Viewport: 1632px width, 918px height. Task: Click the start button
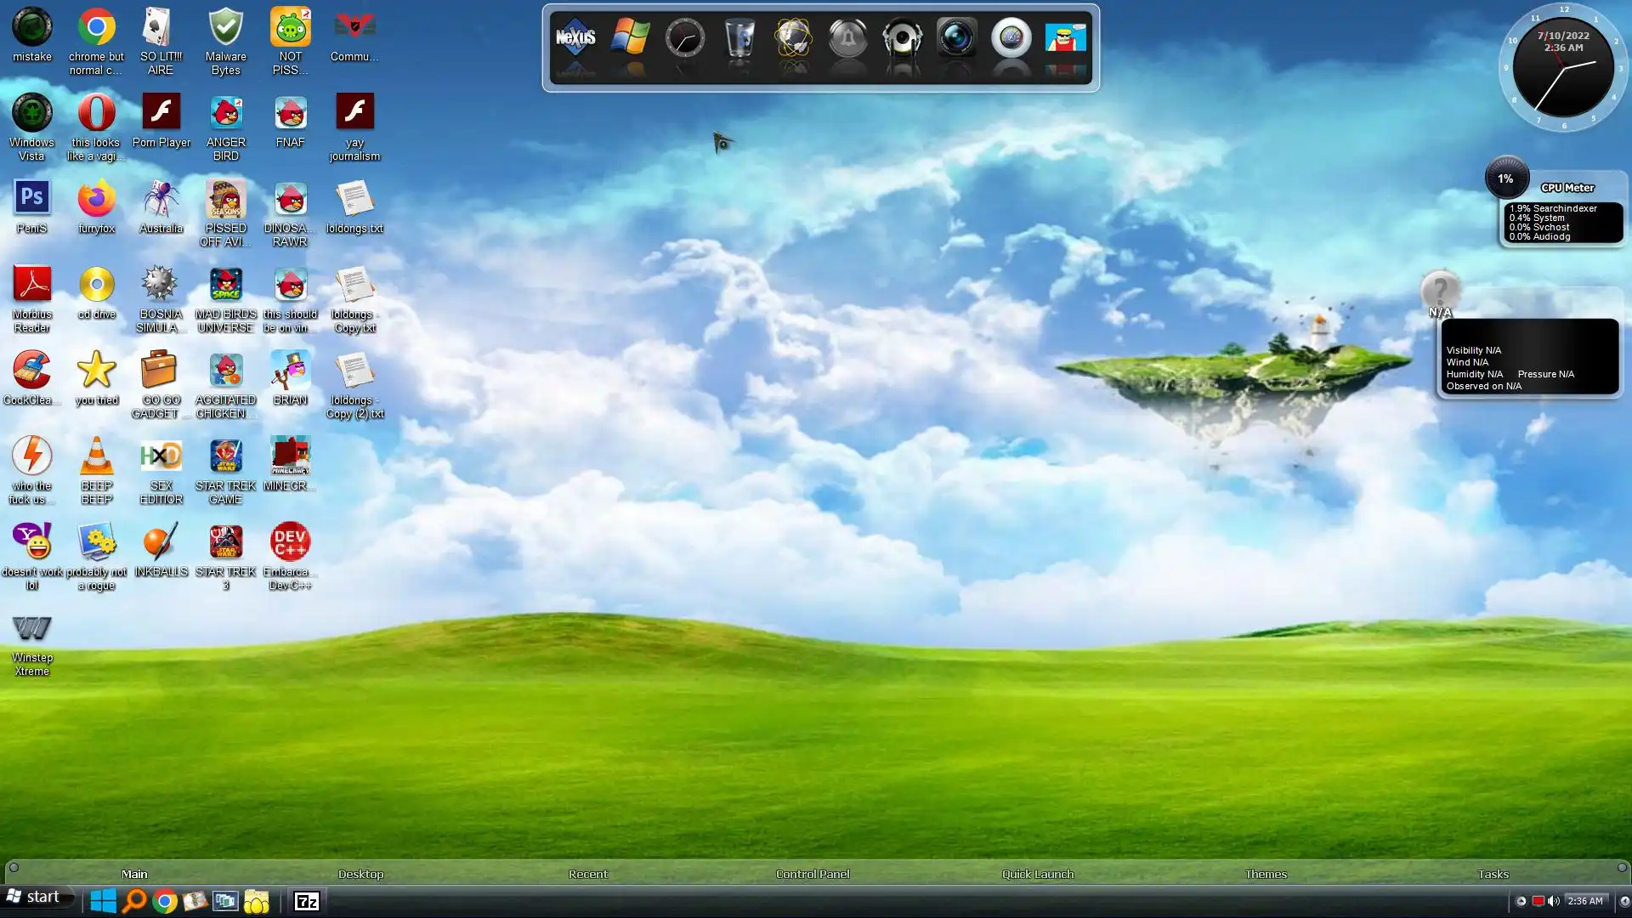click(x=34, y=898)
